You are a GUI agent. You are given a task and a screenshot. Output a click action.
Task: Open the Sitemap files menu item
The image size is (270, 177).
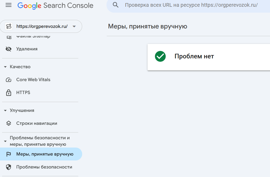pyautogui.click(x=33, y=36)
